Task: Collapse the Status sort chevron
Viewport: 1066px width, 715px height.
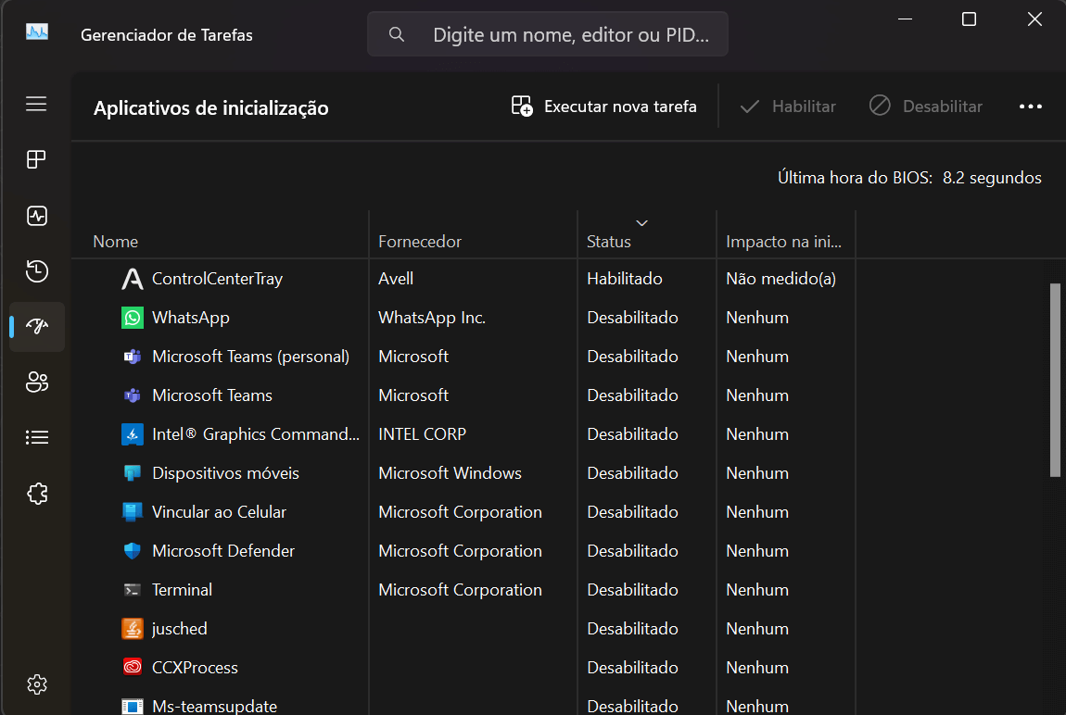Action: (x=641, y=222)
